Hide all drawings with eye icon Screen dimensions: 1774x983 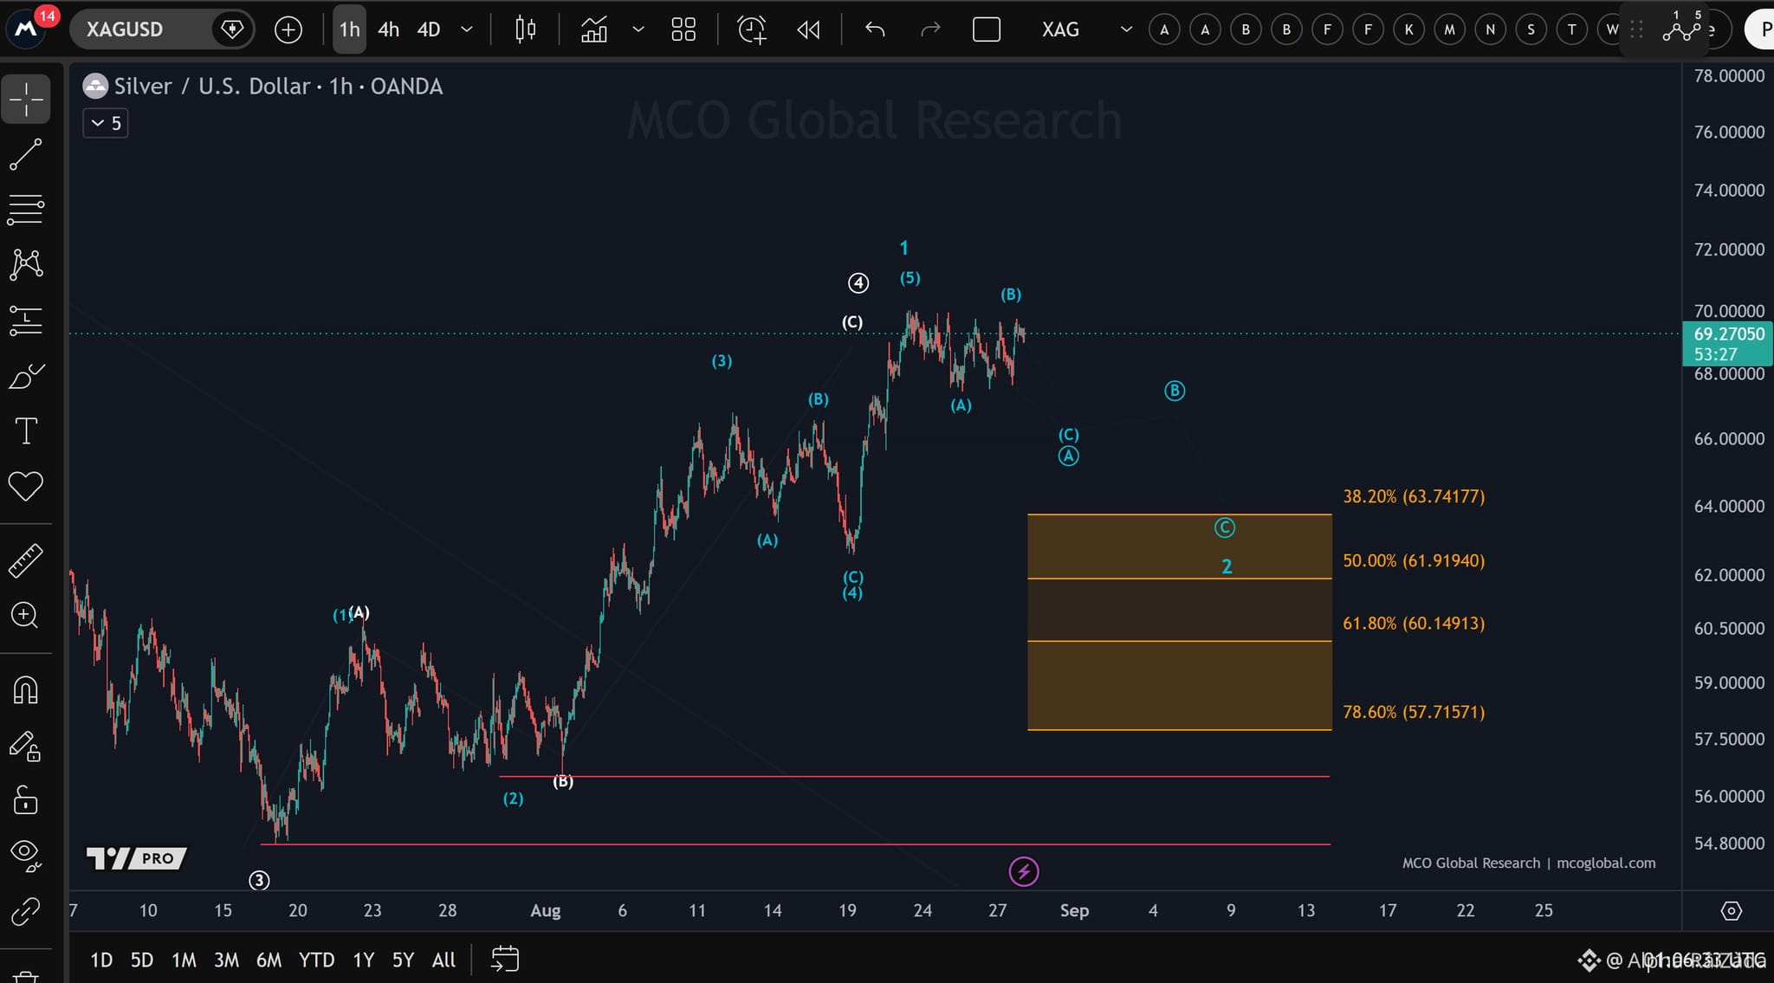26,855
